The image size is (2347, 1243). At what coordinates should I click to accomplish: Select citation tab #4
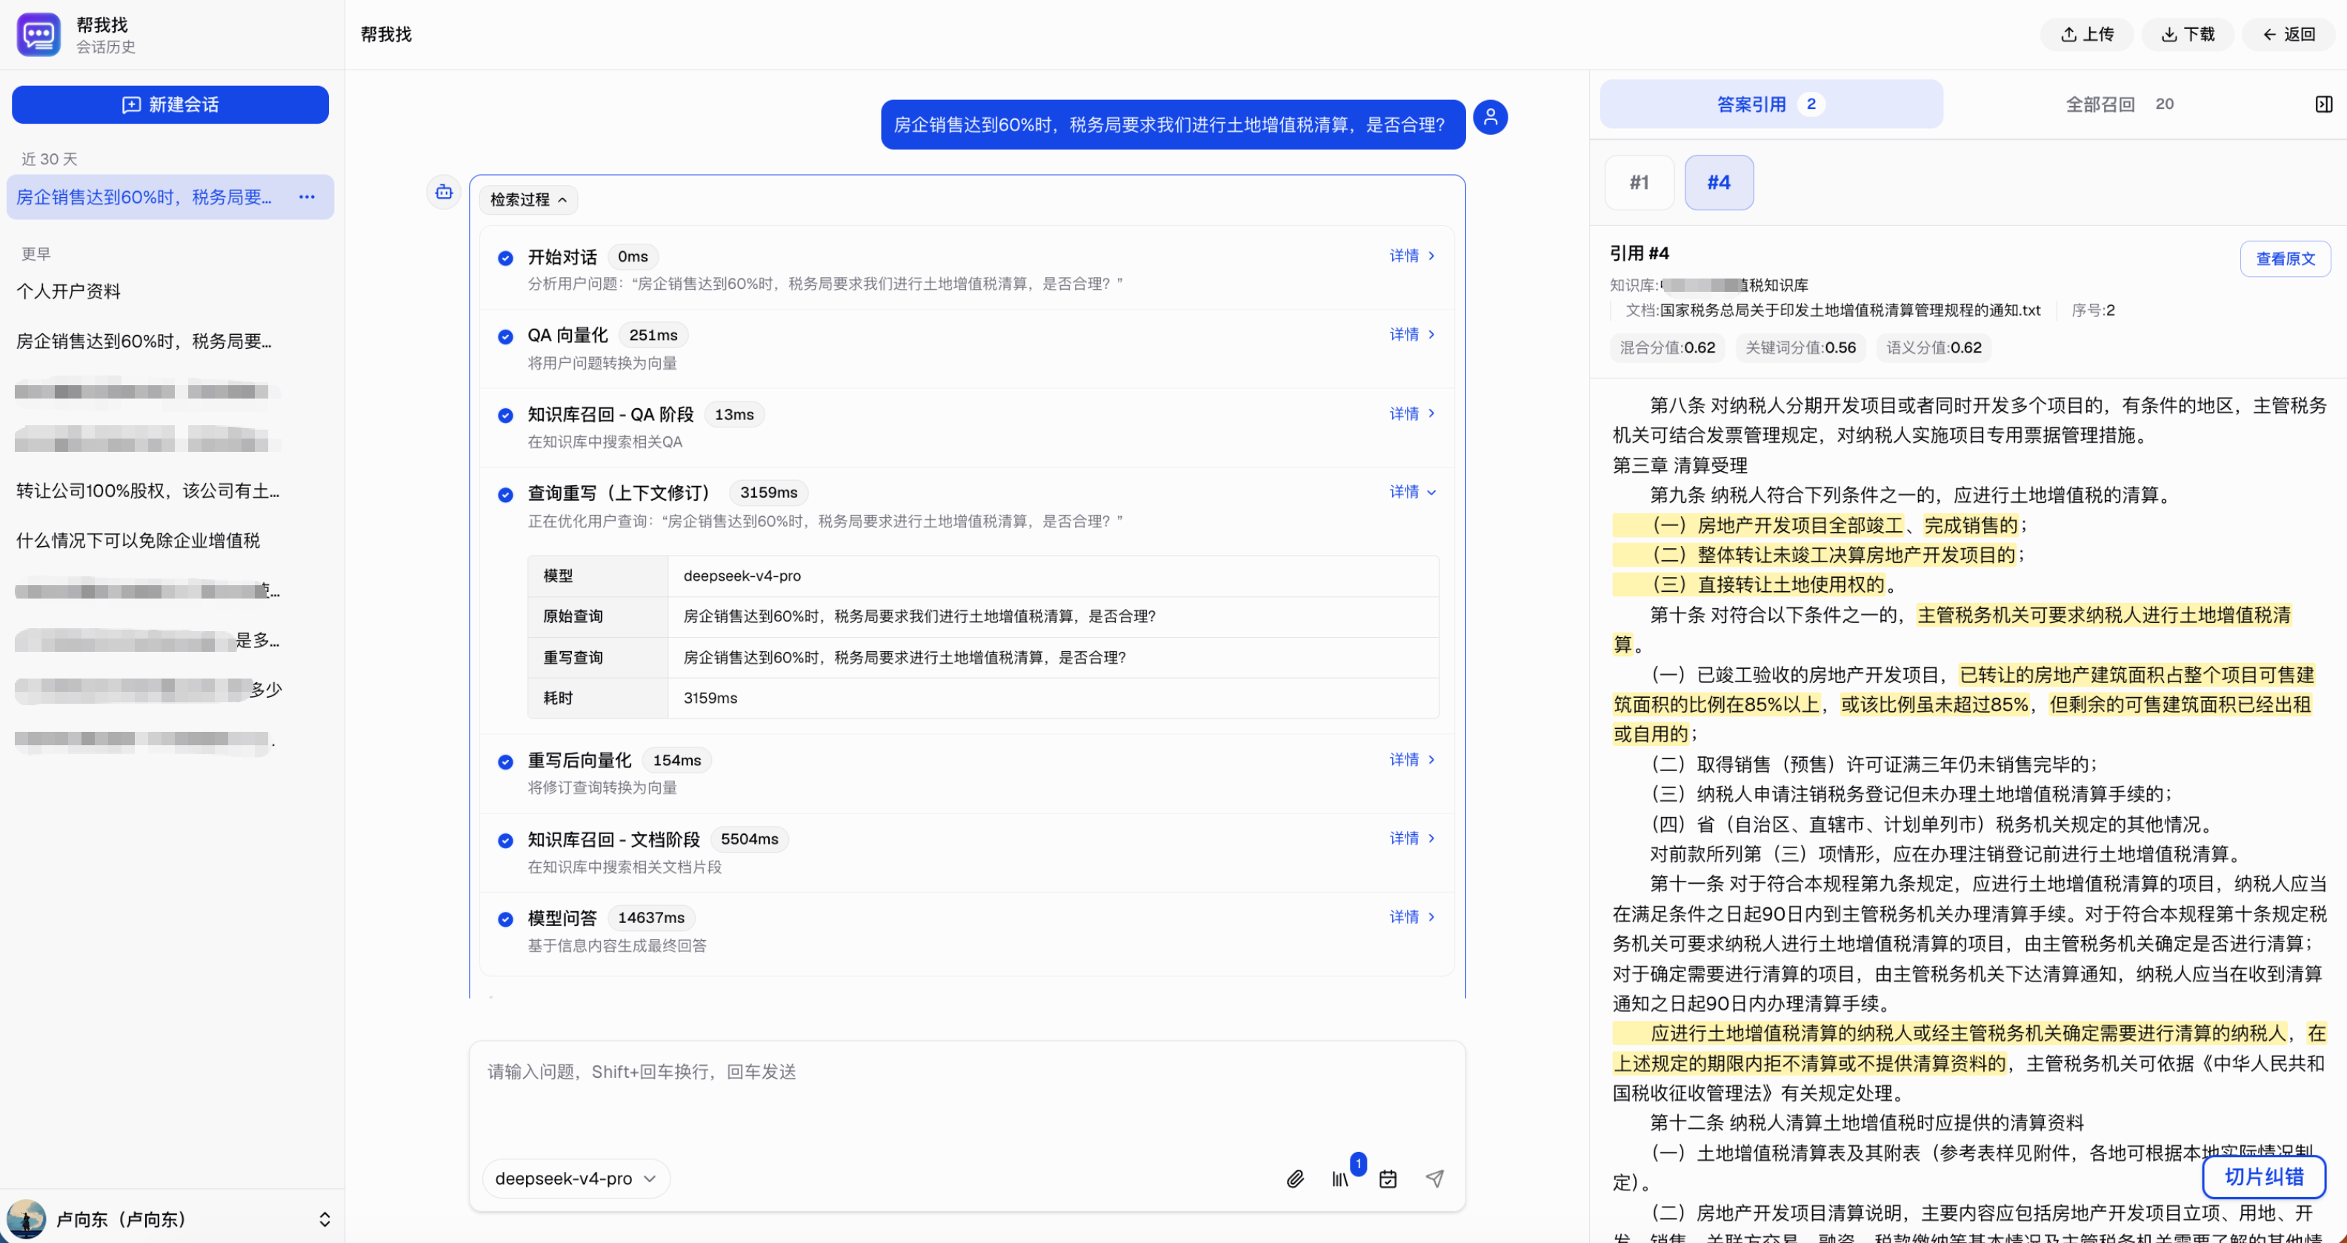1720,182
